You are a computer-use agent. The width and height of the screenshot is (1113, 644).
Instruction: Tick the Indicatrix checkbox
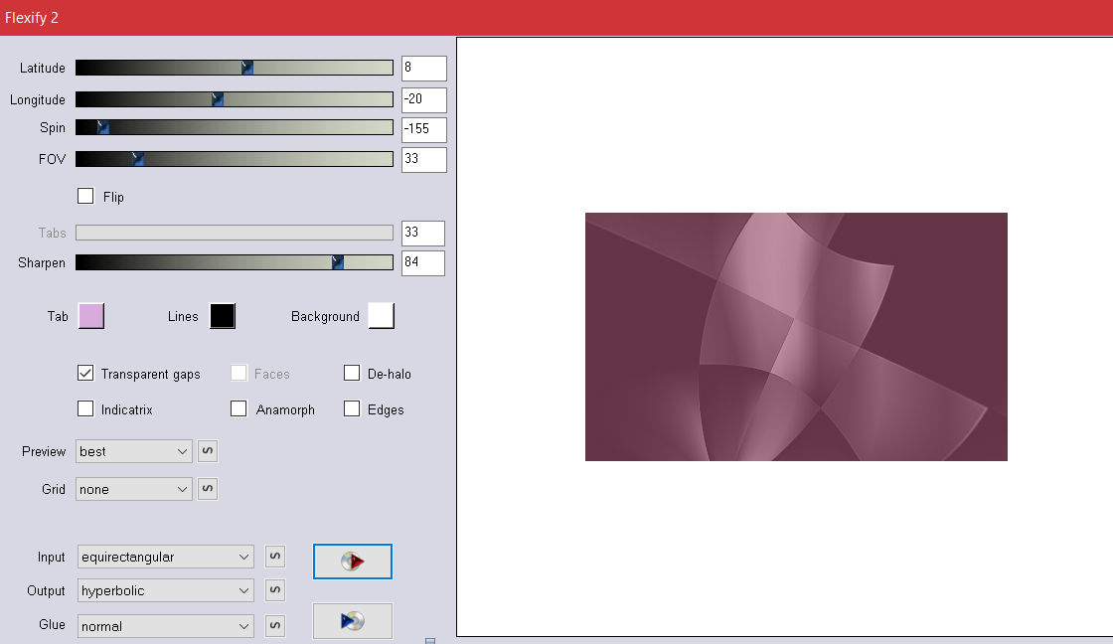(85, 409)
